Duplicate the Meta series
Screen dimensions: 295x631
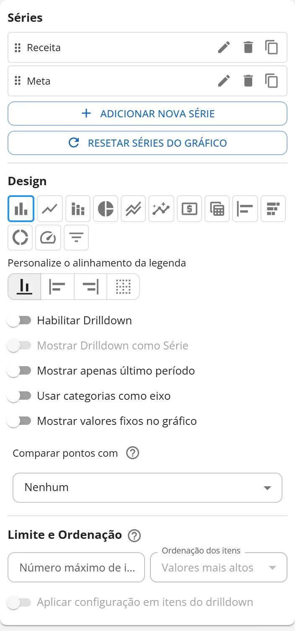coord(272,80)
